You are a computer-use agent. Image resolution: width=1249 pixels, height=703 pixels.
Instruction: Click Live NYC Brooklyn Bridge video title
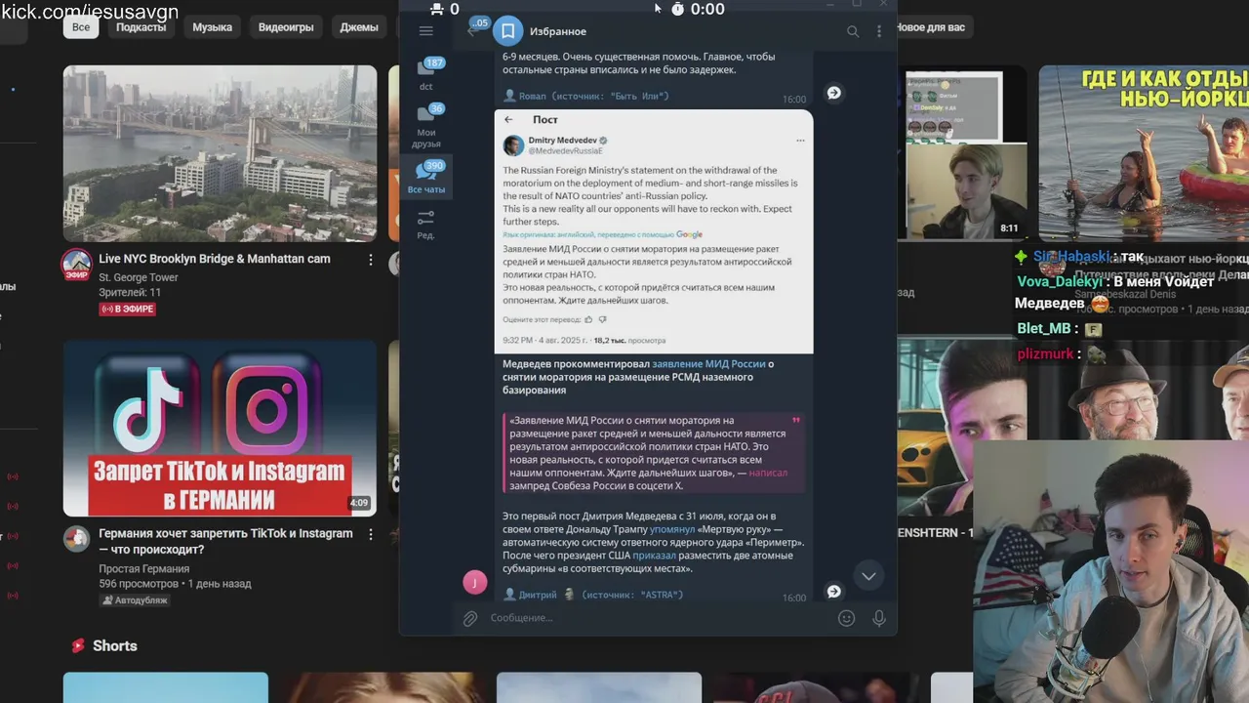(215, 259)
